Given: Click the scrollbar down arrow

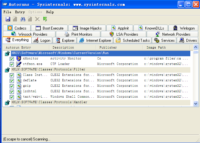Looking at the screenshot, I should tap(196, 103).
